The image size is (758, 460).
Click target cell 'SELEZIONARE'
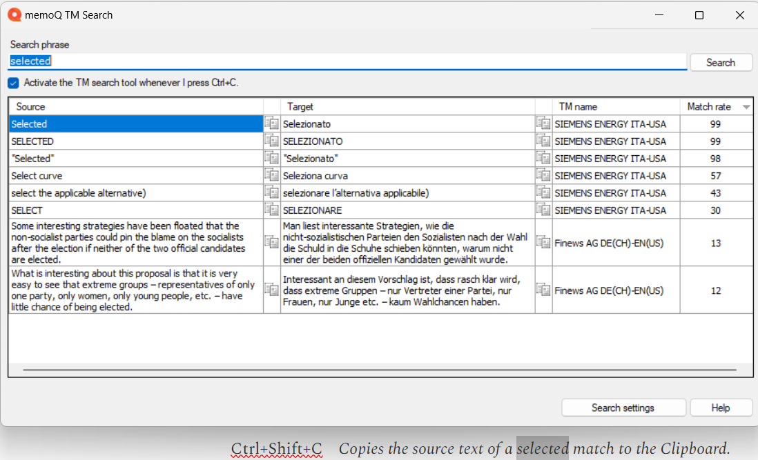click(x=407, y=210)
